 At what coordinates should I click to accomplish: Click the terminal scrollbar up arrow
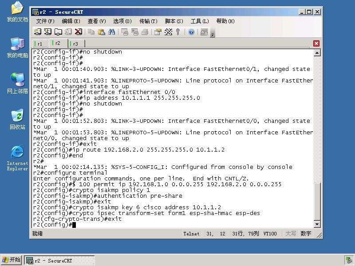[317, 53]
